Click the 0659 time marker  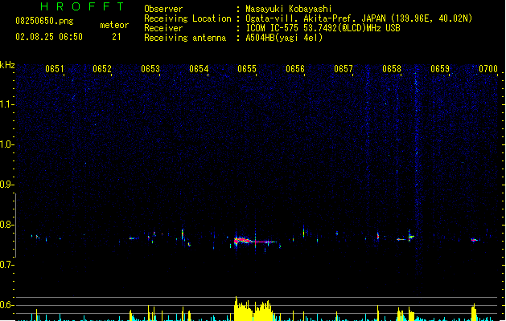(x=440, y=69)
